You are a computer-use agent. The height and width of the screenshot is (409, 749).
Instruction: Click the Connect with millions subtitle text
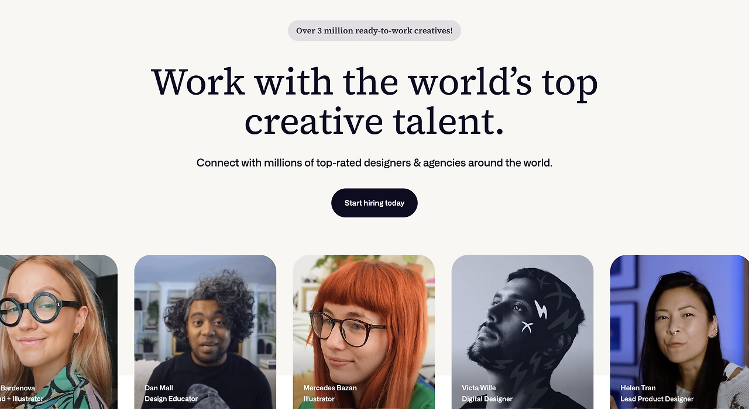[374, 163]
